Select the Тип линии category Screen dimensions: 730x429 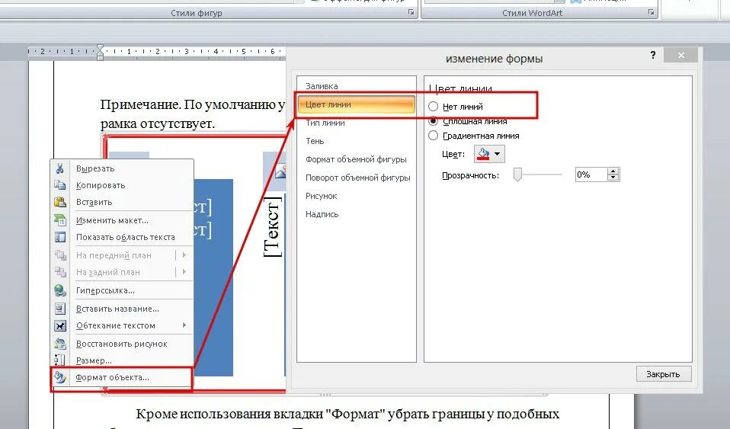pyautogui.click(x=356, y=123)
